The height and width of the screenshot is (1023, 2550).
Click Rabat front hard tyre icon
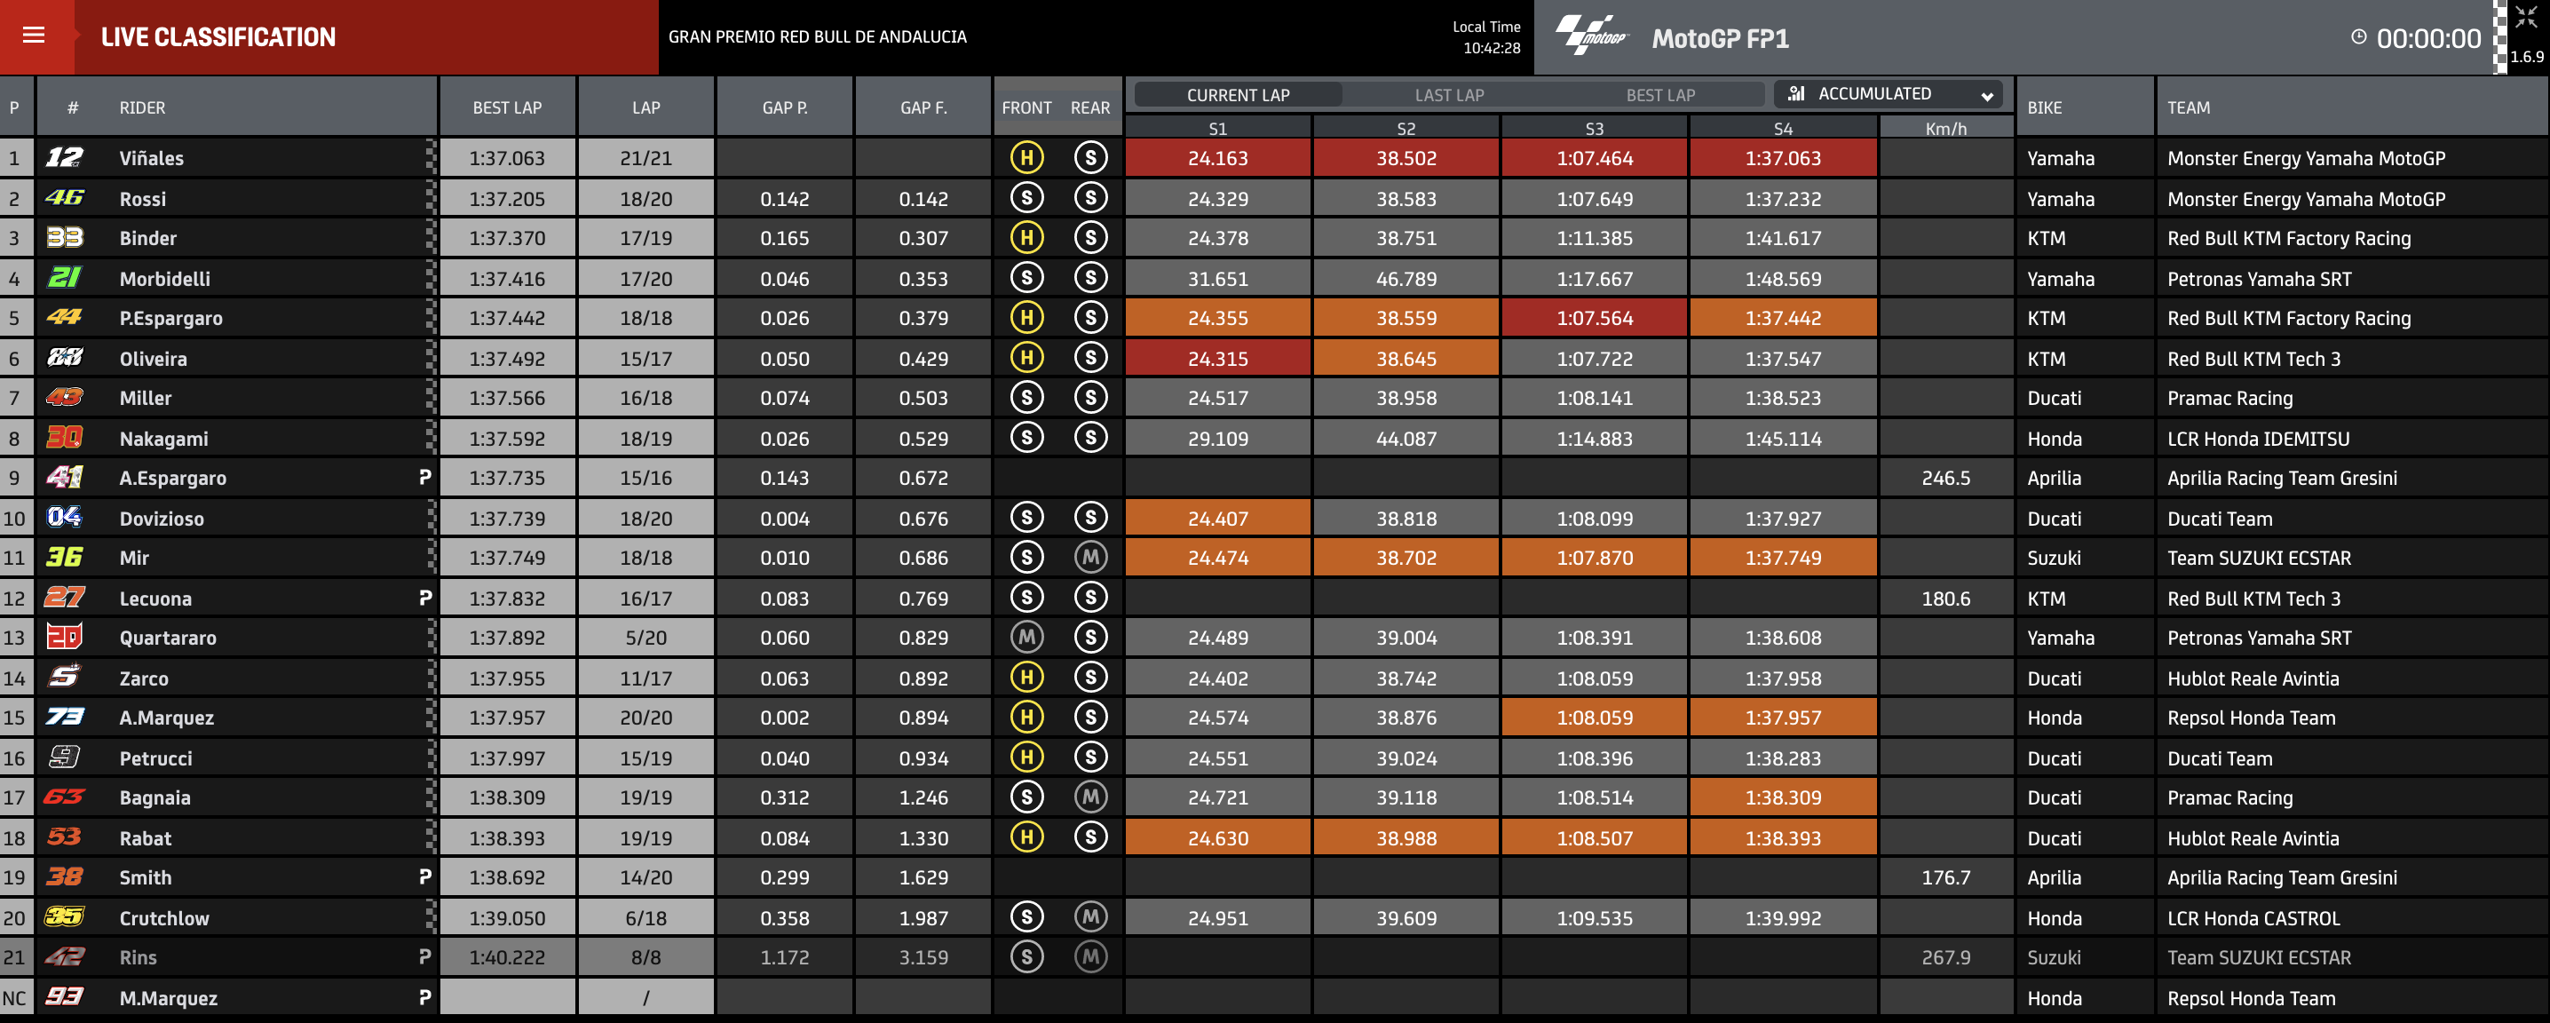1026,837
